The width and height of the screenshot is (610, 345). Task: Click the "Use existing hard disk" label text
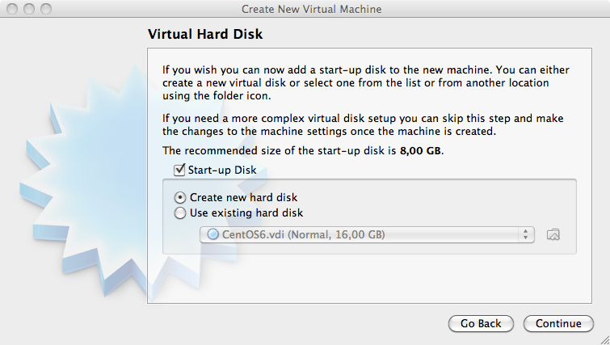click(x=246, y=213)
